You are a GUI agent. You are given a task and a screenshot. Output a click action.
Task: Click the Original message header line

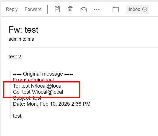point(43,74)
